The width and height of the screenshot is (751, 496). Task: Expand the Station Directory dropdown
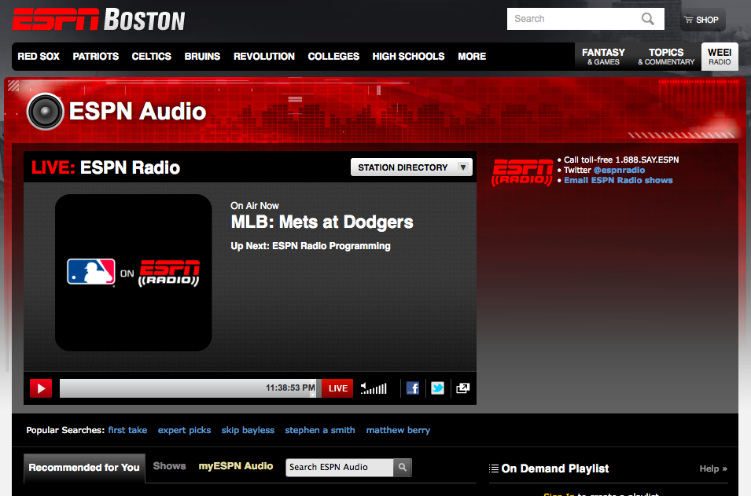[411, 167]
